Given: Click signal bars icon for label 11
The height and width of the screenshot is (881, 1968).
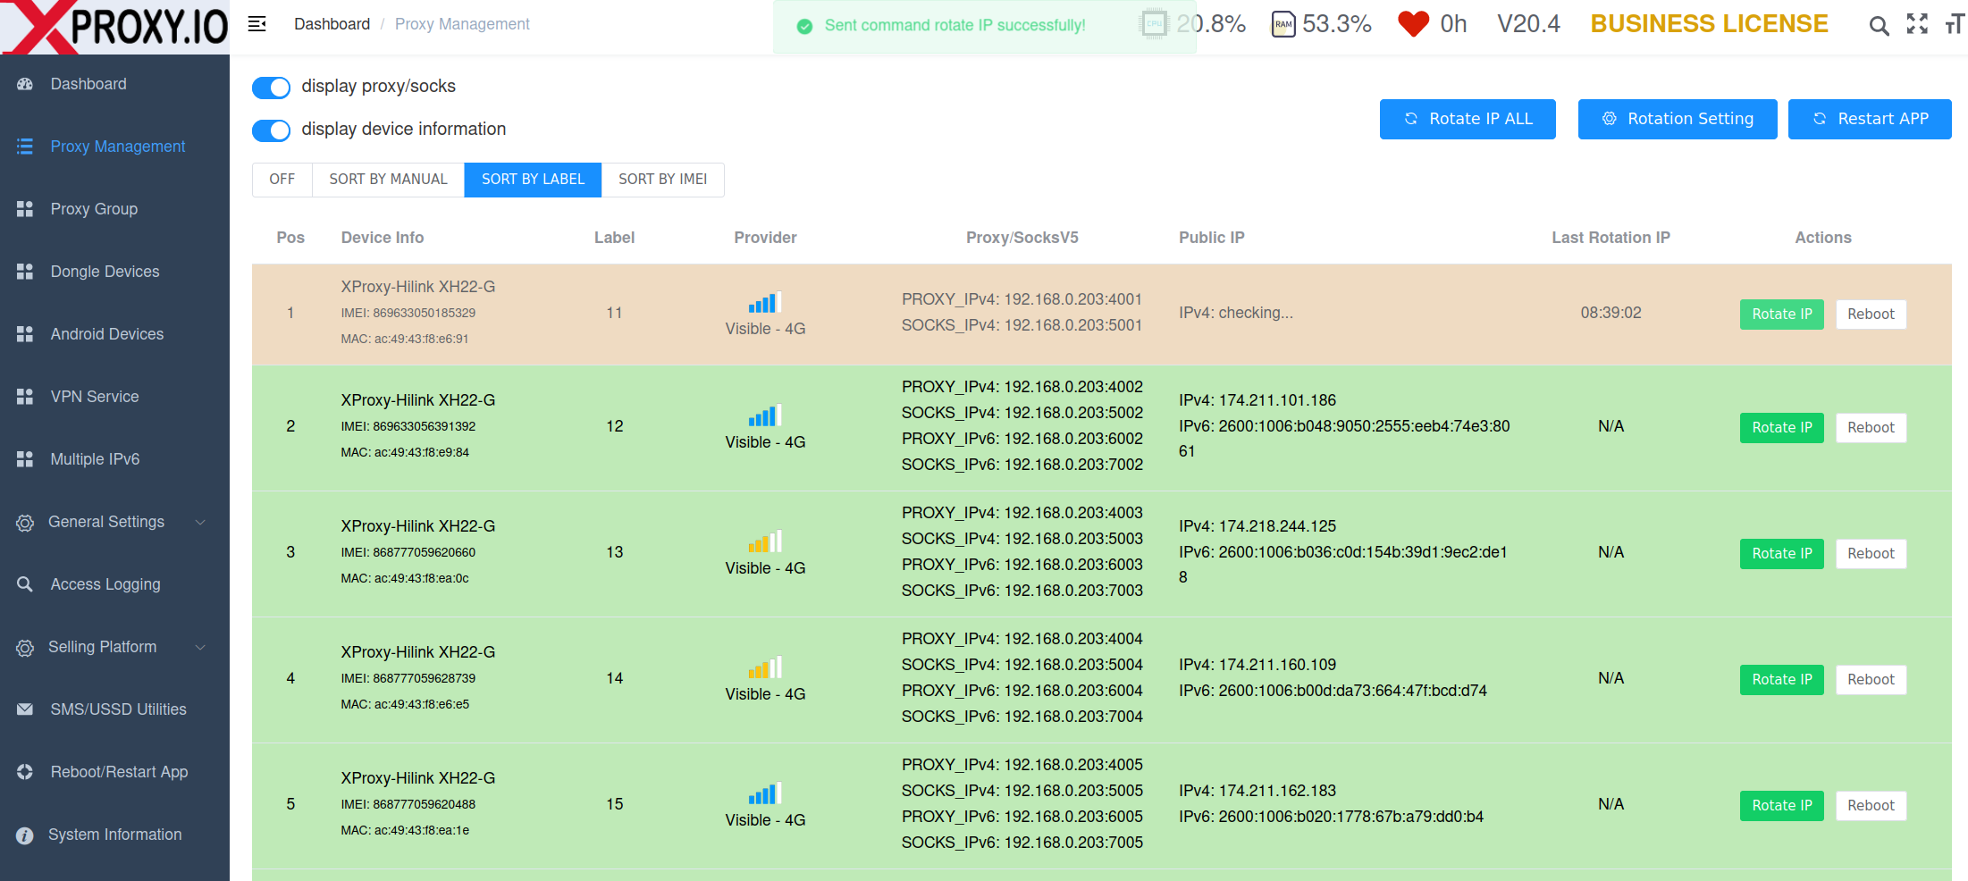Looking at the screenshot, I should pos(765,302).
